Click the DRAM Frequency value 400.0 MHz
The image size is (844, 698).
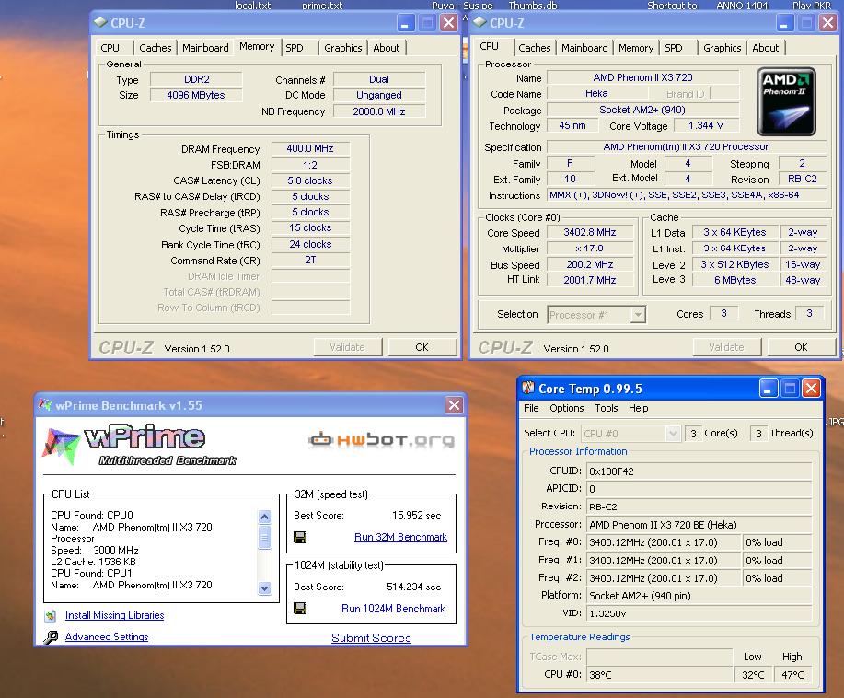[310, 148]
